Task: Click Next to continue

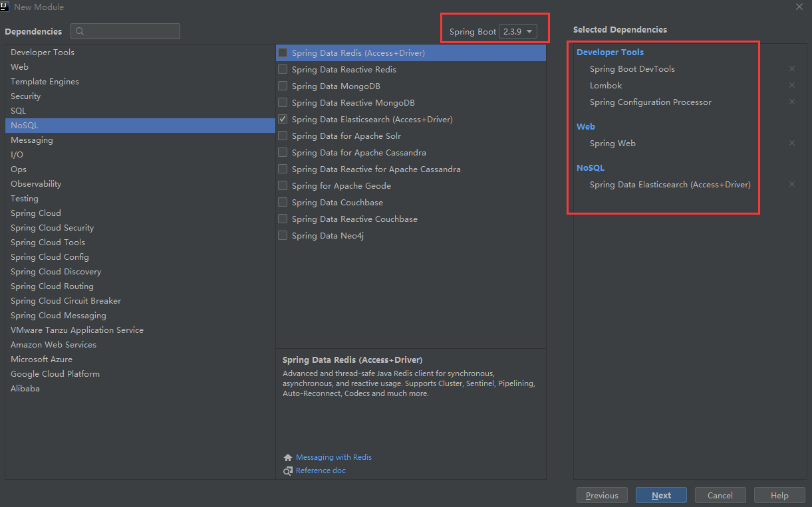Action: pos(661,495)
